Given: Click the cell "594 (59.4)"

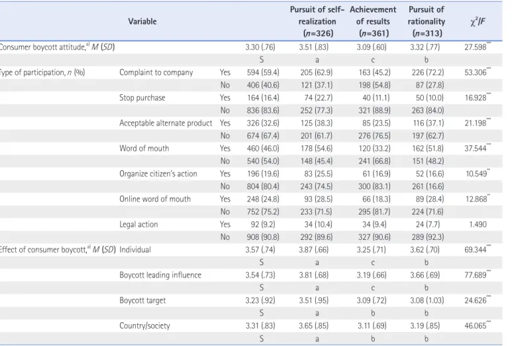Looking at the screenshot, I should [x=263, y=72].
